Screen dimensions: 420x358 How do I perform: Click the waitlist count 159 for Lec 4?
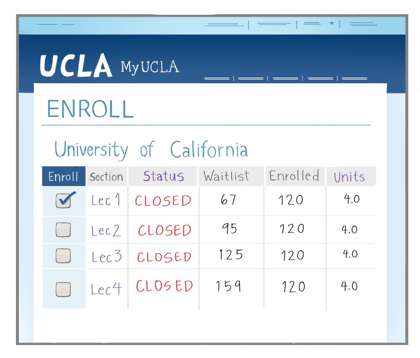pyautogui.click(x=228, y=286)
